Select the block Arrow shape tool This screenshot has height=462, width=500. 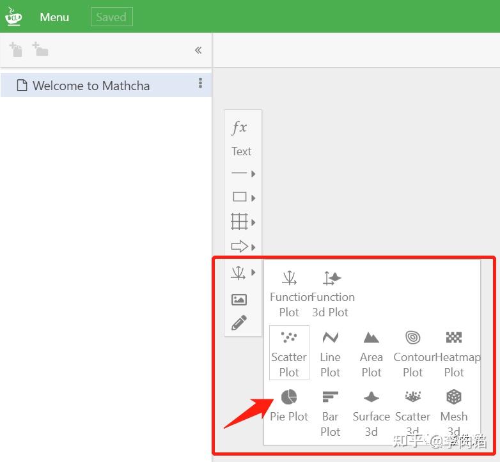[240, 246]
